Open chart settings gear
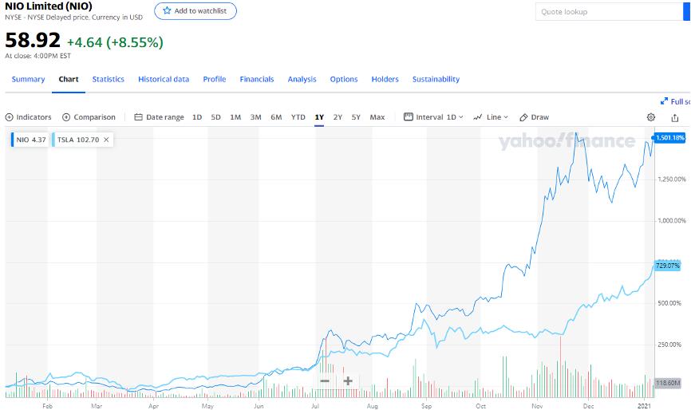 (x=651, y=117)
